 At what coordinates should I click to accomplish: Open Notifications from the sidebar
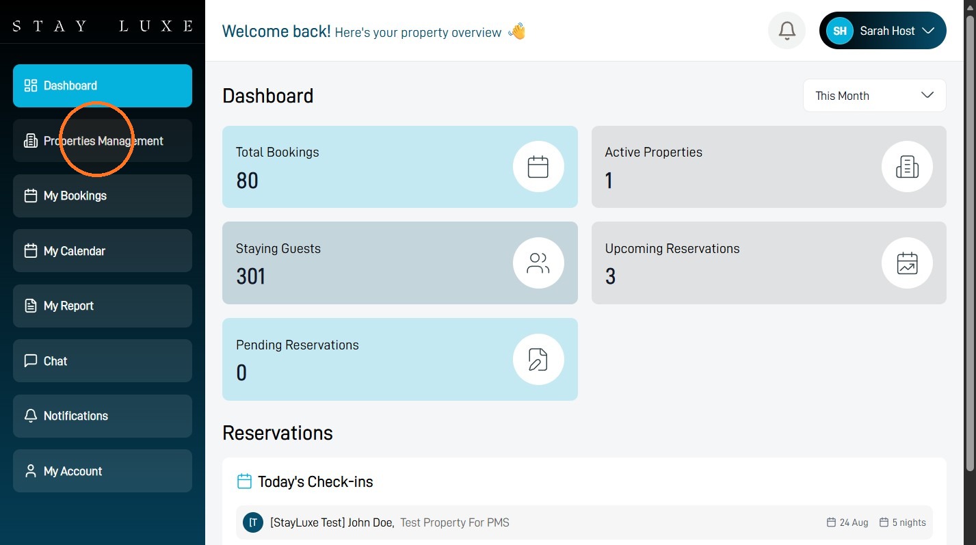coord(103,416)
